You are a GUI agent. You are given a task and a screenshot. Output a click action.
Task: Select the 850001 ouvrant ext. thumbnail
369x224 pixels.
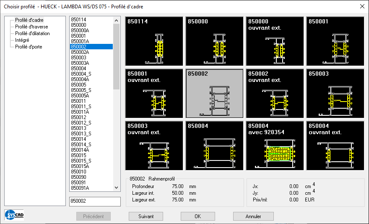[154, 94]
